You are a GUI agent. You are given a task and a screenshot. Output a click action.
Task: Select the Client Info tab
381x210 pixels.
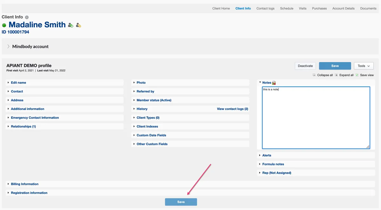point(243,9)
